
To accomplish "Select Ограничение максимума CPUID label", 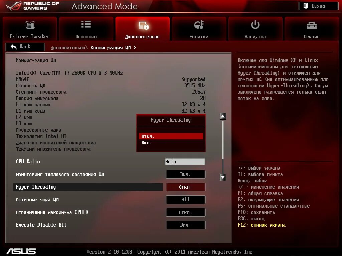I will pos(52,212).
